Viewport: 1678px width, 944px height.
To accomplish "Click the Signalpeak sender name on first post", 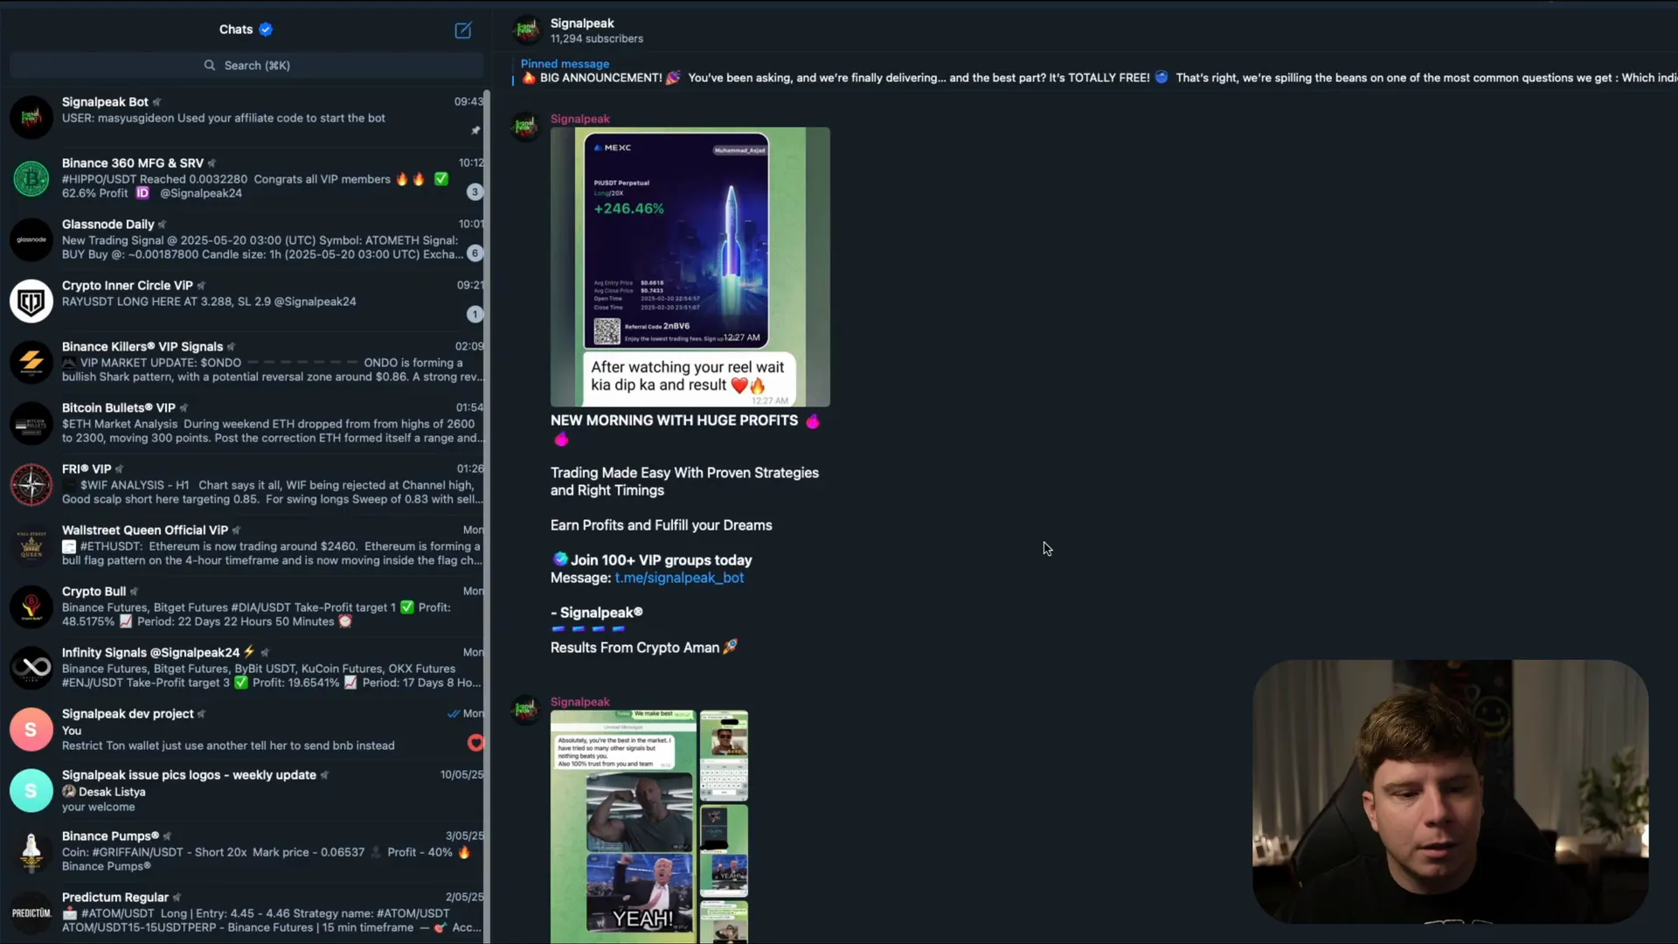I will pos(580,119).
